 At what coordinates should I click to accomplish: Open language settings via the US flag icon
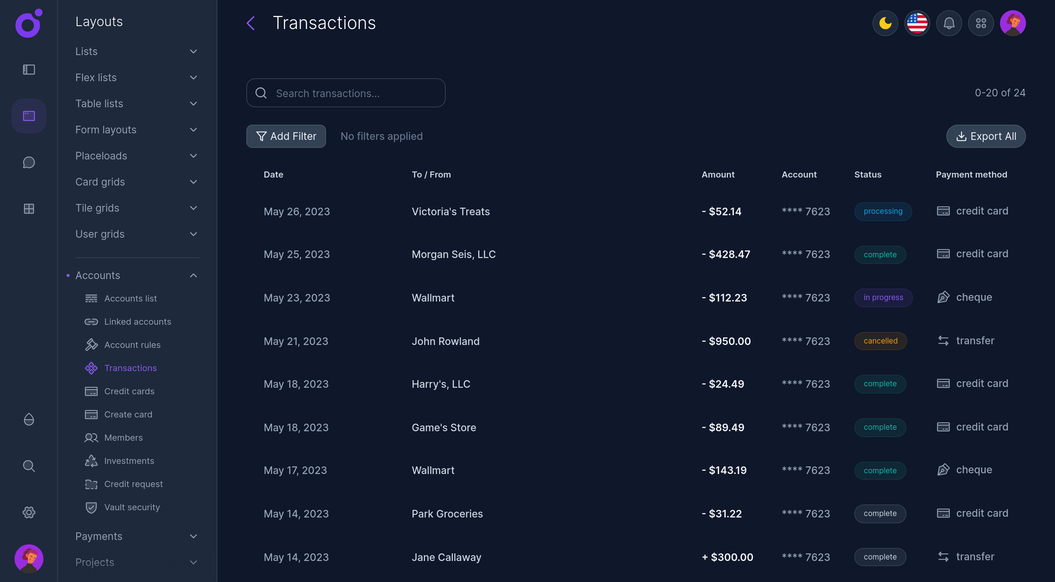click(x=917, y=23)
